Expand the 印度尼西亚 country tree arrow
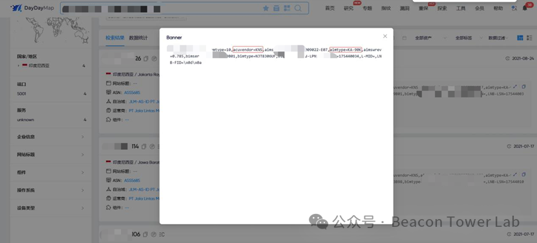 (x=19, y=65)
